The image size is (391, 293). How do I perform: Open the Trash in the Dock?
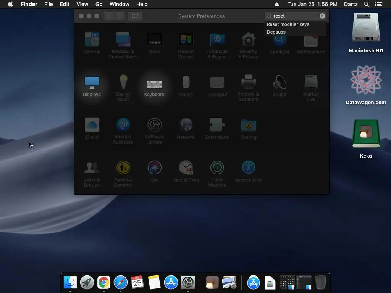pyautogui.click(x=321, y=282)
